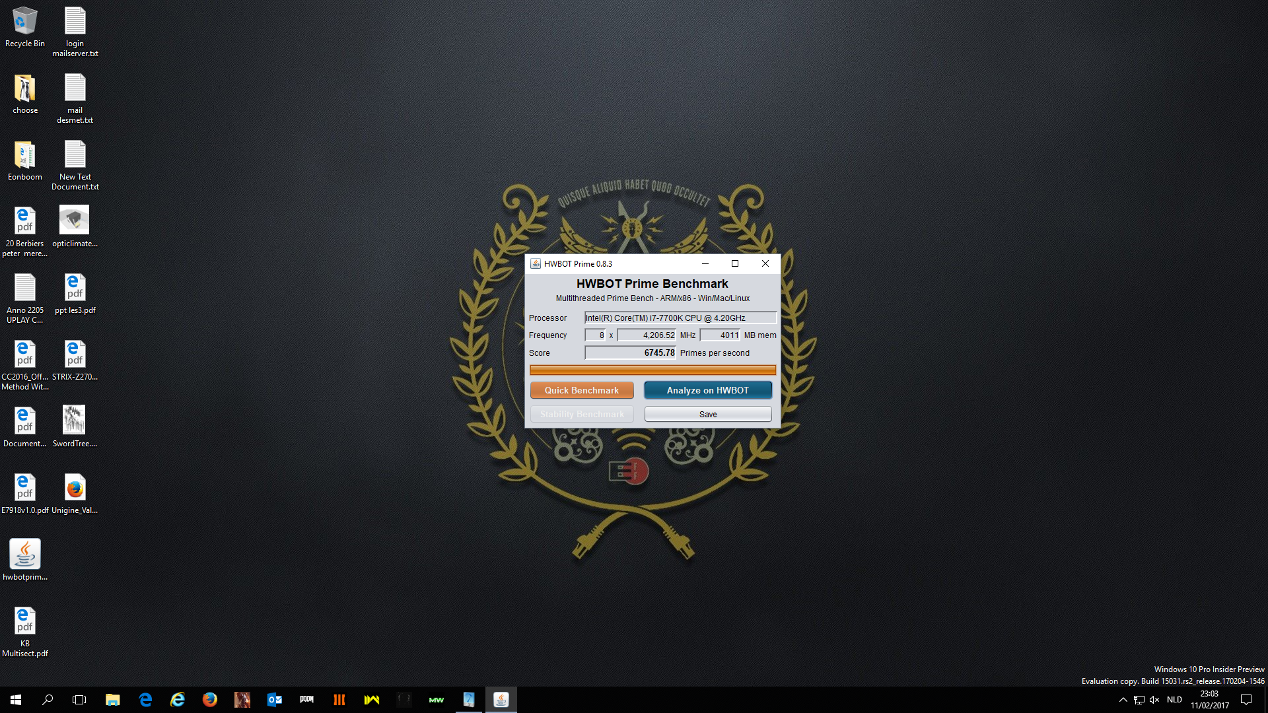Open the network status tray icon
Screen dimensions: 1268x713
(x=1139, y=700)
